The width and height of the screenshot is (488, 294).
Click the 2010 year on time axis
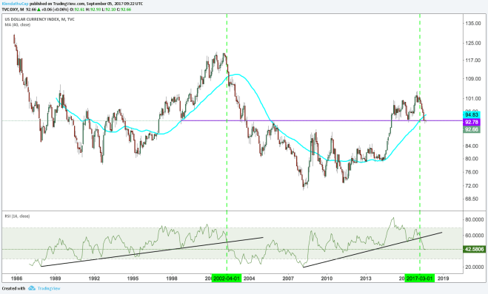[x=327, y=278]
